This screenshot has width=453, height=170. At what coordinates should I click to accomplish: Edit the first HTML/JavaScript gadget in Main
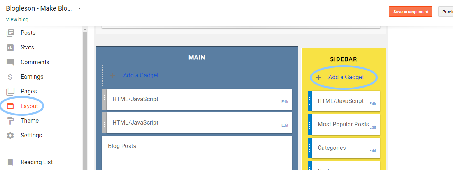pyautogui.click(x=285, y=102)
